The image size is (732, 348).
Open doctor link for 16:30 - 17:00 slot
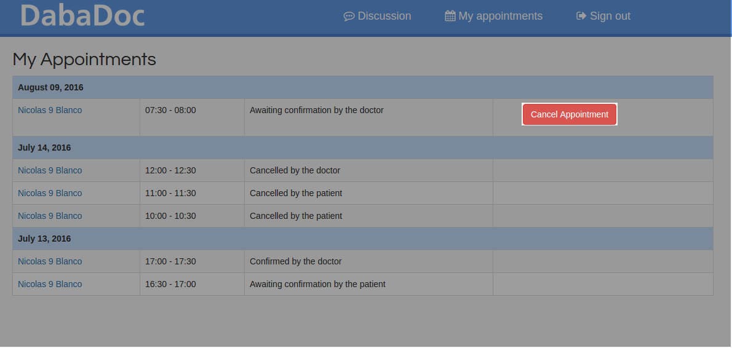50,284
